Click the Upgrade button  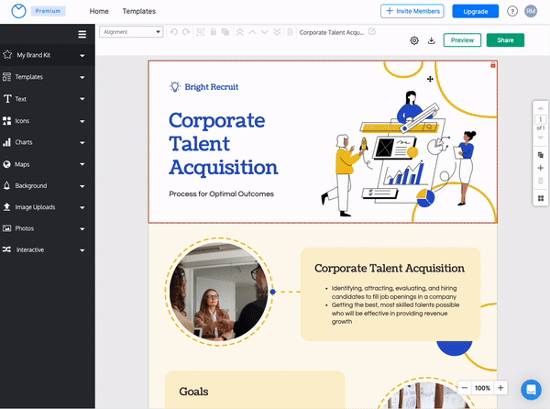[x=475, y=11]
